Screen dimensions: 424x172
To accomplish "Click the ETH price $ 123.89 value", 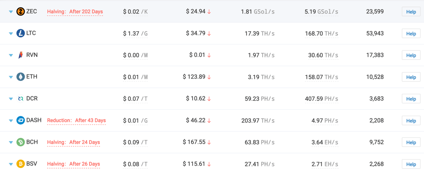I will pos(194,77).
